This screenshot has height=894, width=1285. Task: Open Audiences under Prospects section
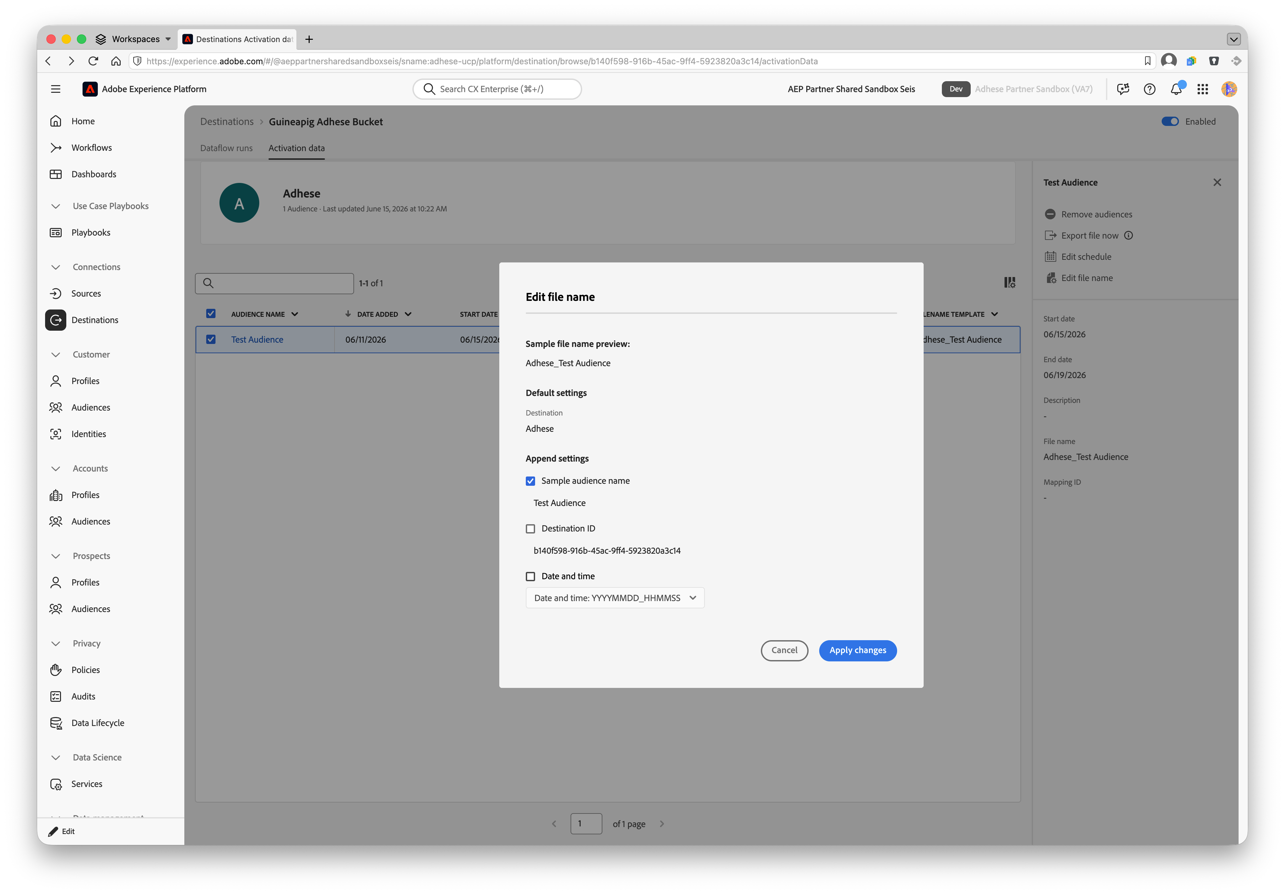(90, 609)
